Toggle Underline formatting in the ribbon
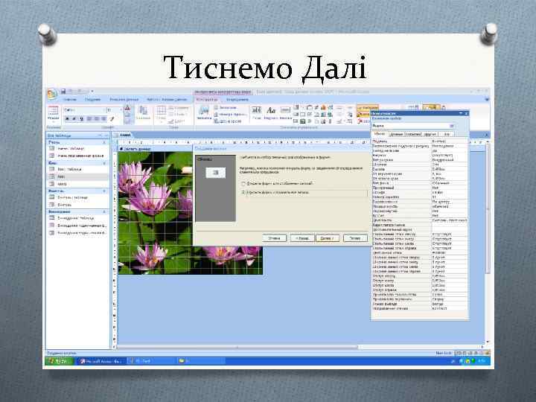536x402 pixels. point(81,118)
